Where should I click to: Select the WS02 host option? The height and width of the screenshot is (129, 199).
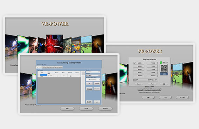[x=152, y=63]
